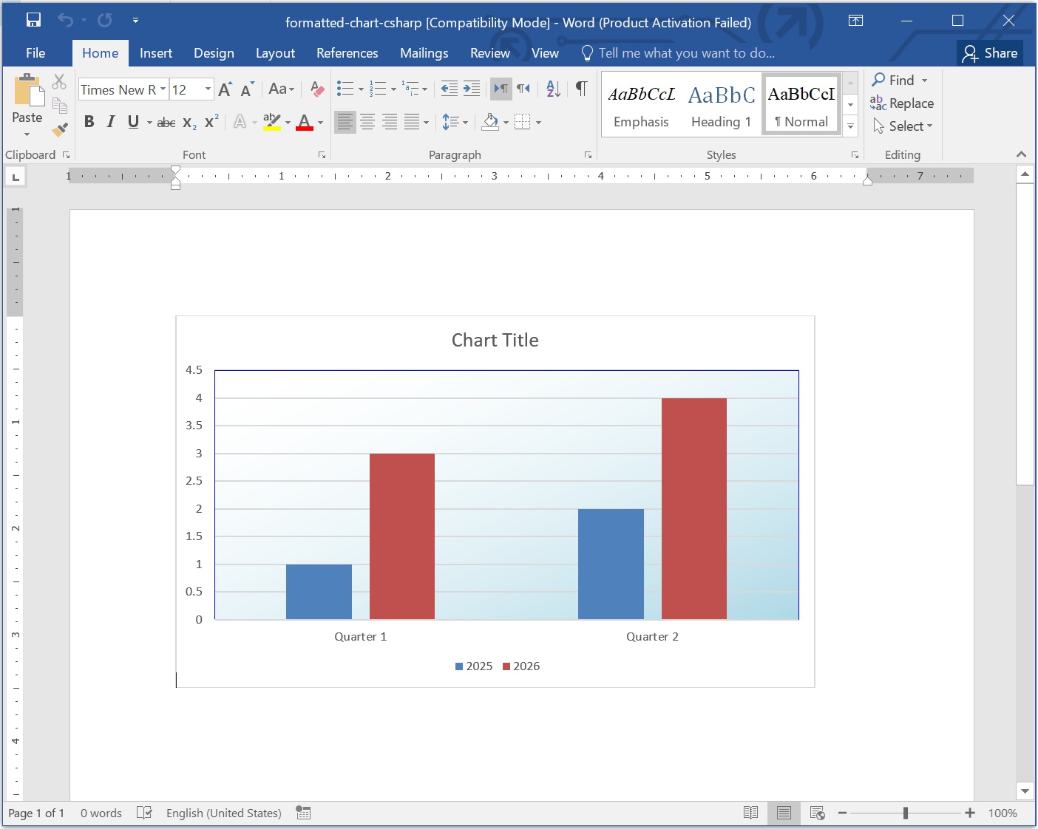Increase font size with Grow Font
This screenshot has height=829, width=1038.
(x=225, y=89)
